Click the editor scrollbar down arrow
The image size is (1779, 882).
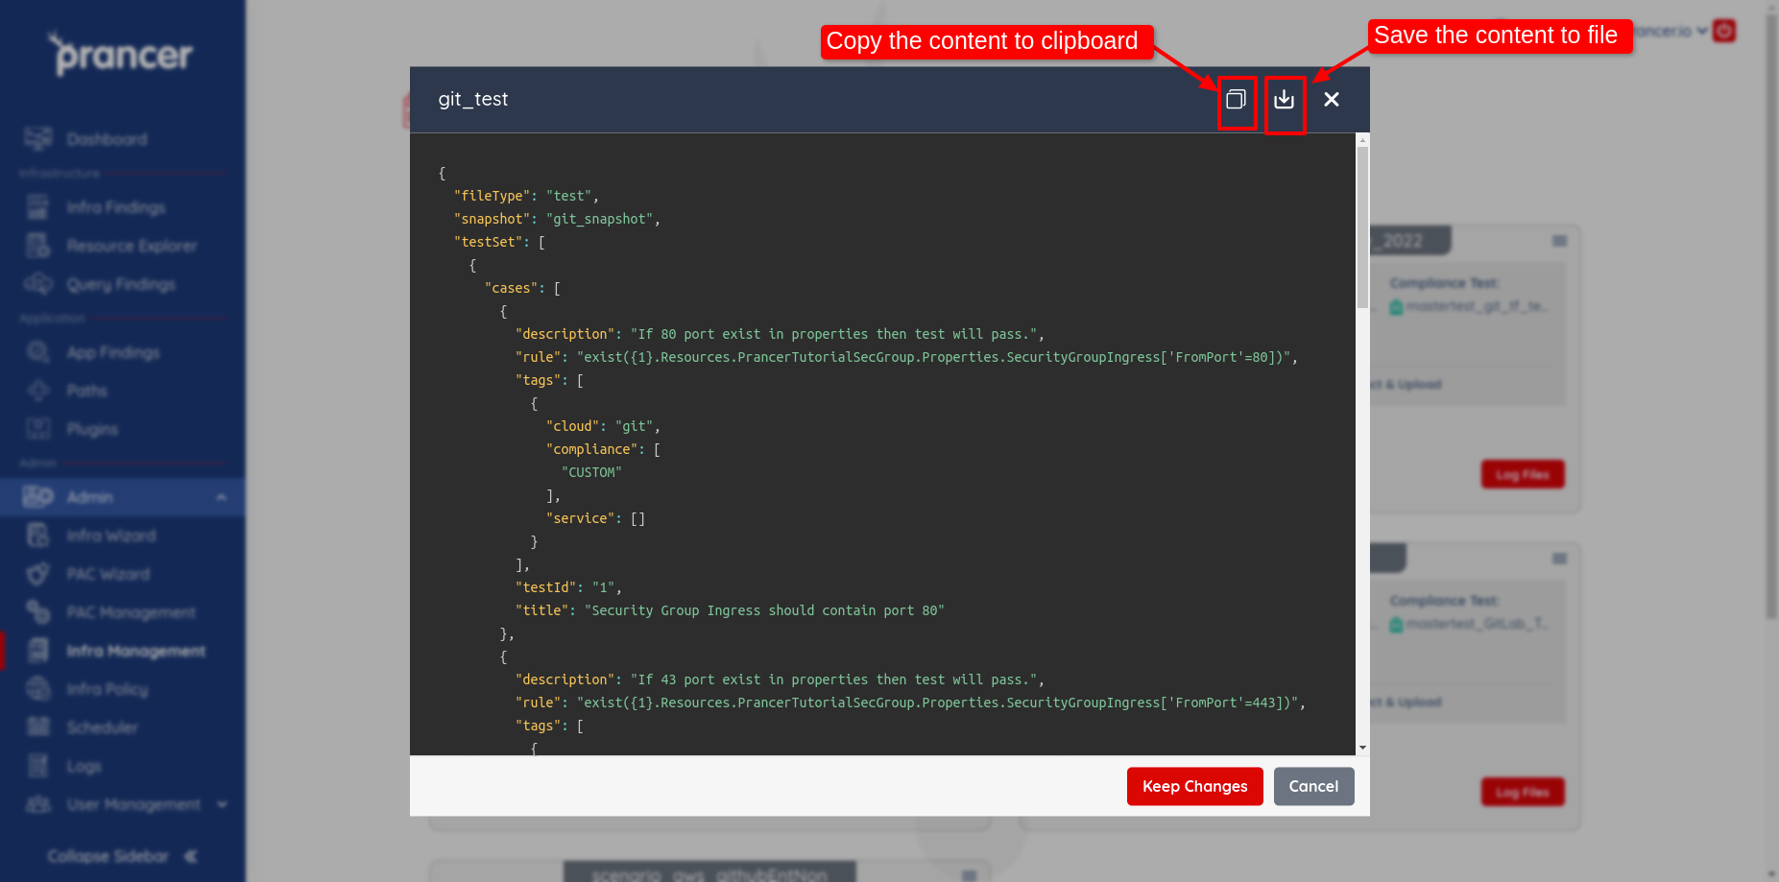point(1362,748)
